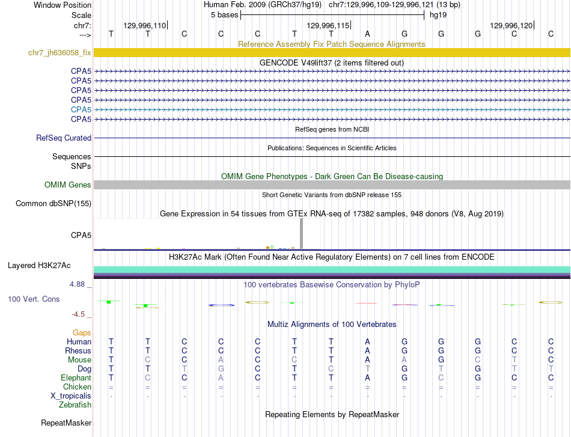Screen dimensions: 571x437
Task: Click the gray OMIM Genes bar
Action: tap(332, 185)
